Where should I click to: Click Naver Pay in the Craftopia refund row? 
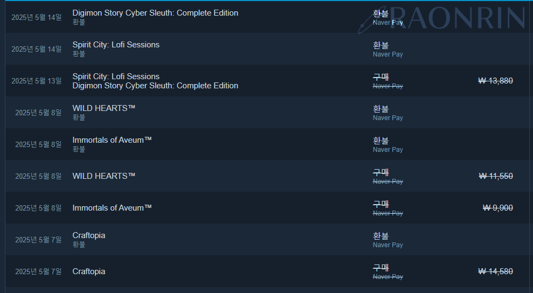[387, 245]
